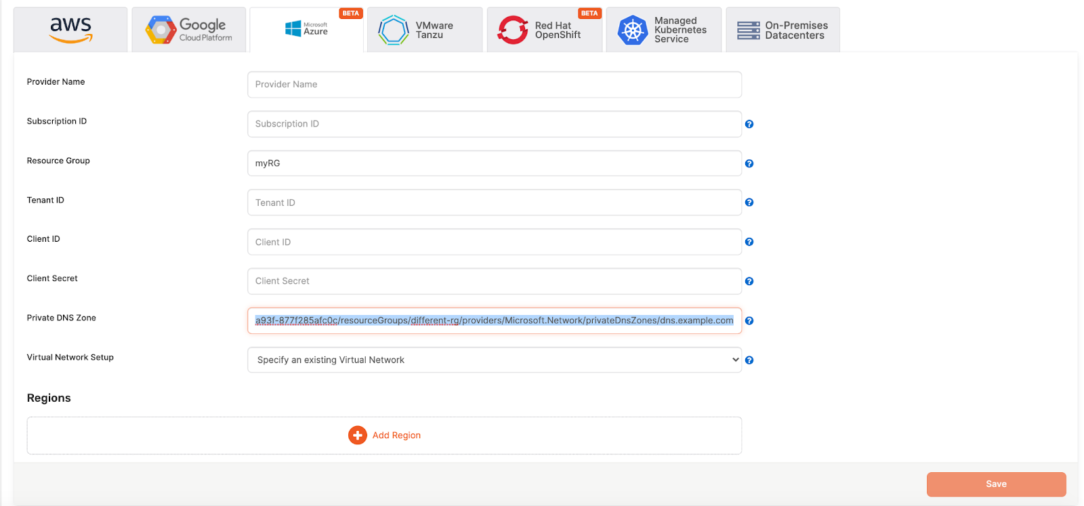Open the Tenant ID help tooltip icon

[749, 203]
